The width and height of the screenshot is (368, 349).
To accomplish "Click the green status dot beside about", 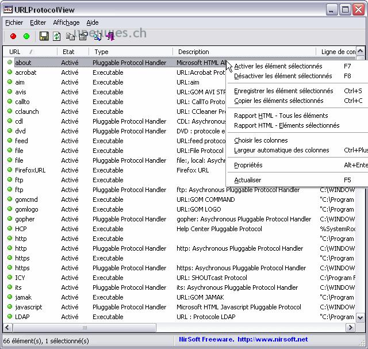I will (x=10, y=62).
